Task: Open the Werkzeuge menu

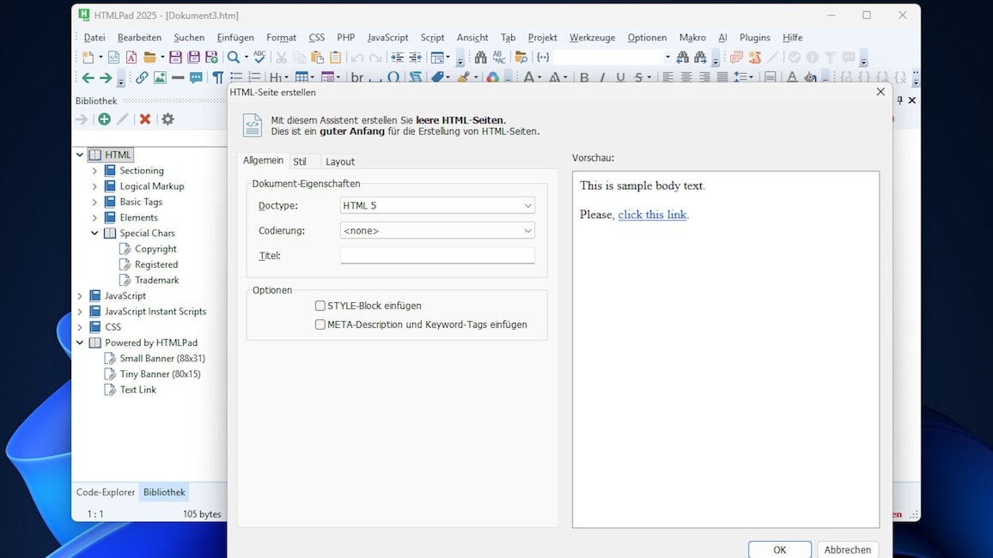Action: coord(592,37)
